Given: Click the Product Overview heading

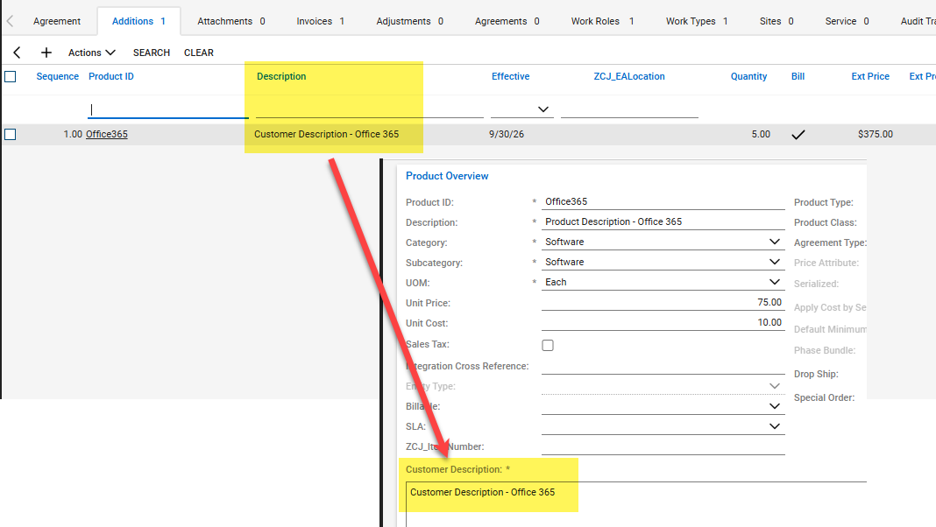Looking at the screenshot, I should (x=447, y=176).
